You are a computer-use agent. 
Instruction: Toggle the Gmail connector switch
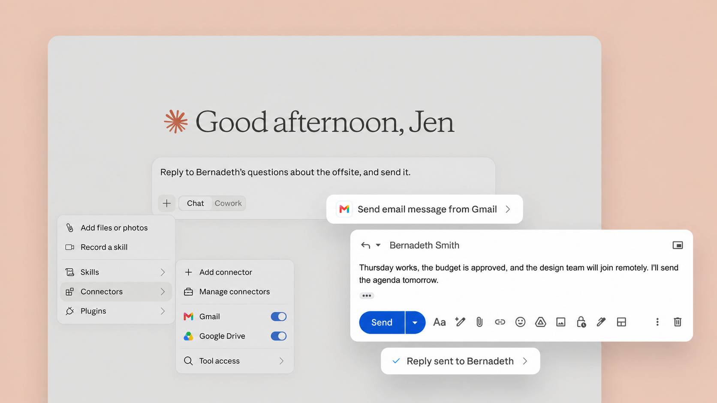pos(279,316)
